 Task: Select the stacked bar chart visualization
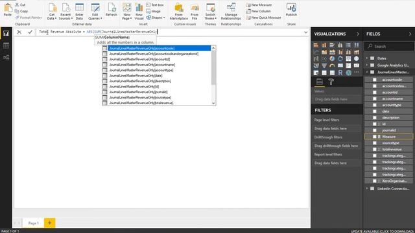pos(316,45)
